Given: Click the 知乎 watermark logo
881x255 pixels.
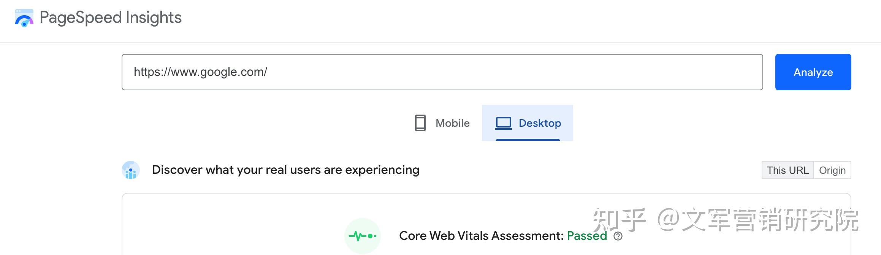Looking at the screenshot, I should point(620,220).
